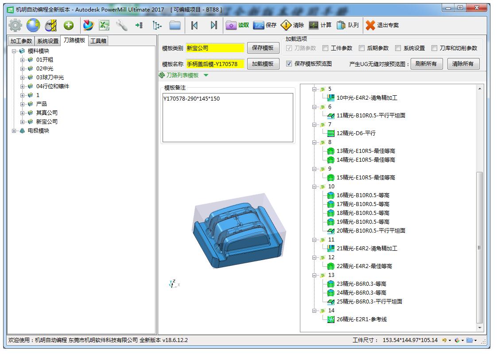Click the gray gear settings icon
This screenshot has height=354, width=501.
click(x=15, y=25)
